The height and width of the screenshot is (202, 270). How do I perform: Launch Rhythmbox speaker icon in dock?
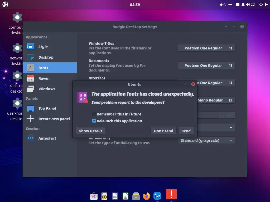coord(104,196)
